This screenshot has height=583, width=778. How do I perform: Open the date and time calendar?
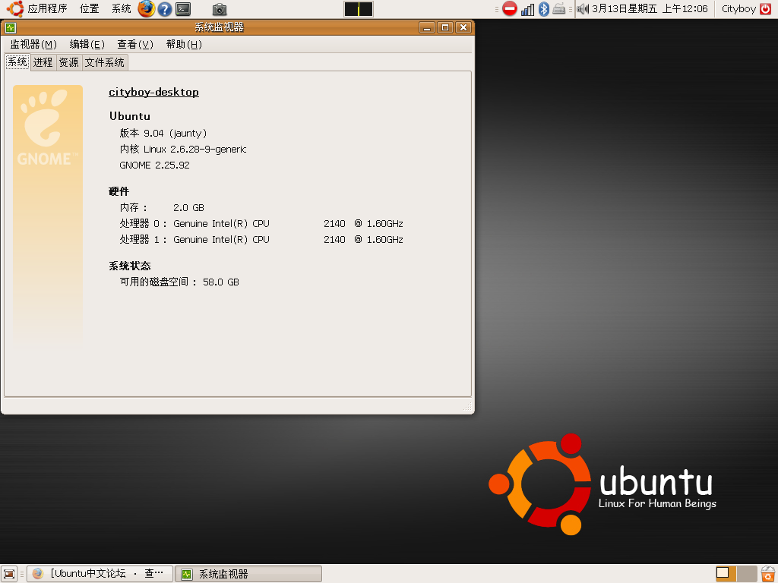click(x=650, y=9)
